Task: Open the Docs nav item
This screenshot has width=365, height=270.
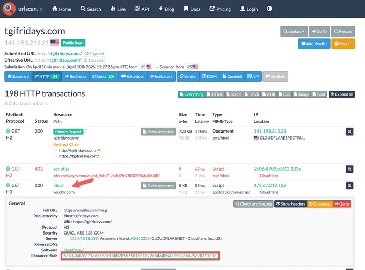Action: pos(192,9)
